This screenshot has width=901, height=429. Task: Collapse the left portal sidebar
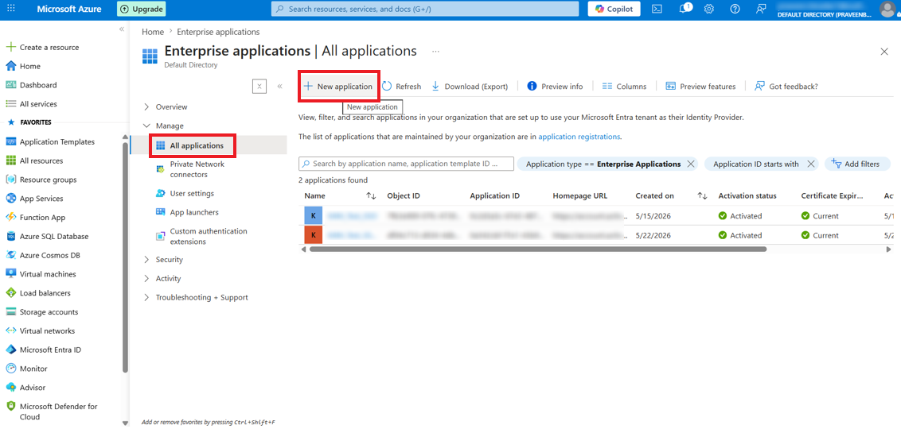tap(122, 29)
